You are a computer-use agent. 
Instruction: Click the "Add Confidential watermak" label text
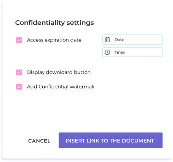(61, 86)
